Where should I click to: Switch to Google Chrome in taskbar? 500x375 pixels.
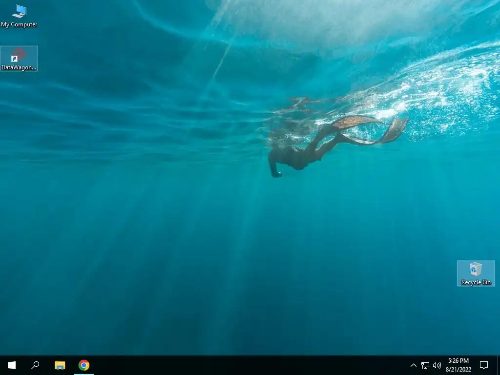84,365
